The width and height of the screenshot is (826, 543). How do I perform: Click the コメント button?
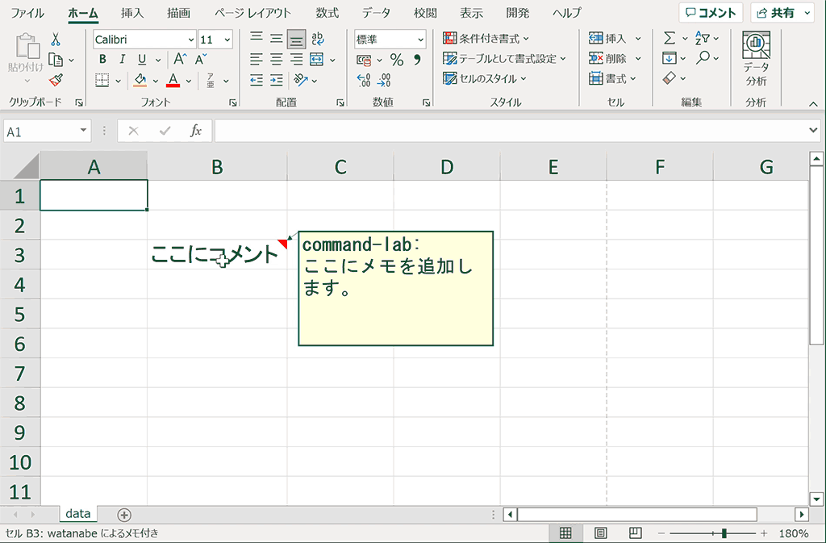(x=711, y=13)
